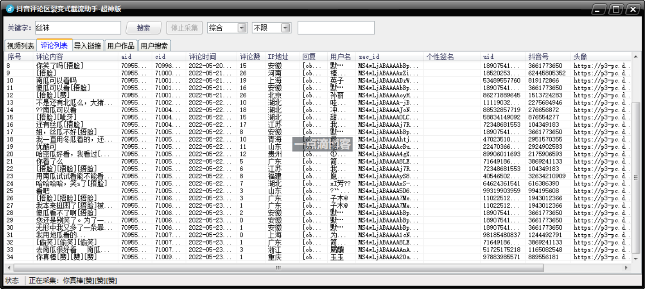The height and width of the screenshot is (289, 645).
Task: Click the 头像 column header
Action: tap(601, 57)
